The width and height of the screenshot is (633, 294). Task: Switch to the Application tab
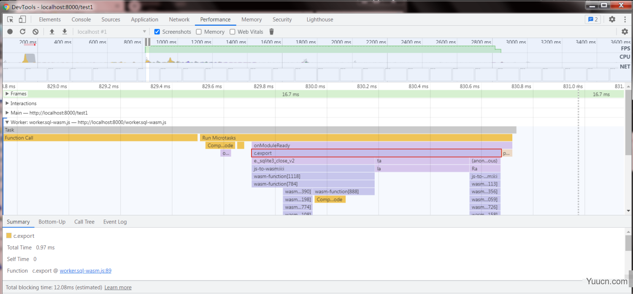(x=144, y=19)
